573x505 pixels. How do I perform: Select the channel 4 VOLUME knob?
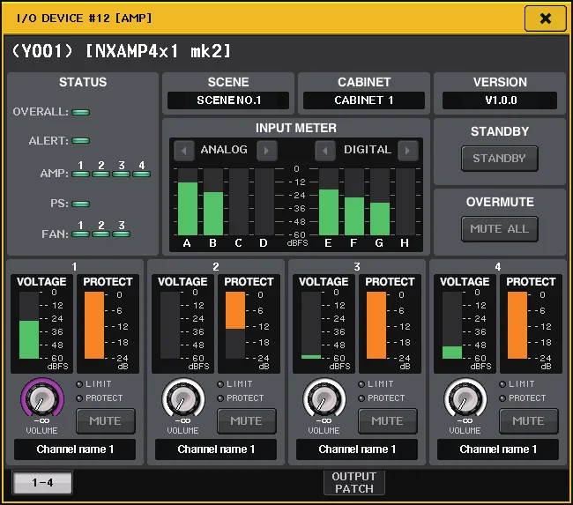(465, 398)
